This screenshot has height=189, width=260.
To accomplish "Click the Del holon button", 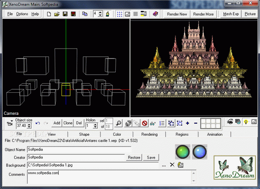I will [79, 123].
